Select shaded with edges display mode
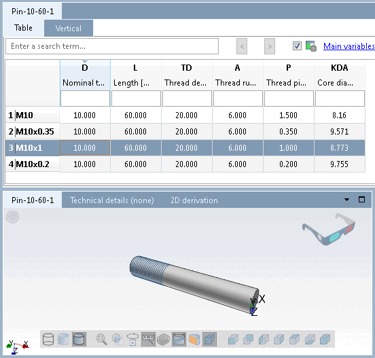 pyautogui.click(x=79, y=340)
